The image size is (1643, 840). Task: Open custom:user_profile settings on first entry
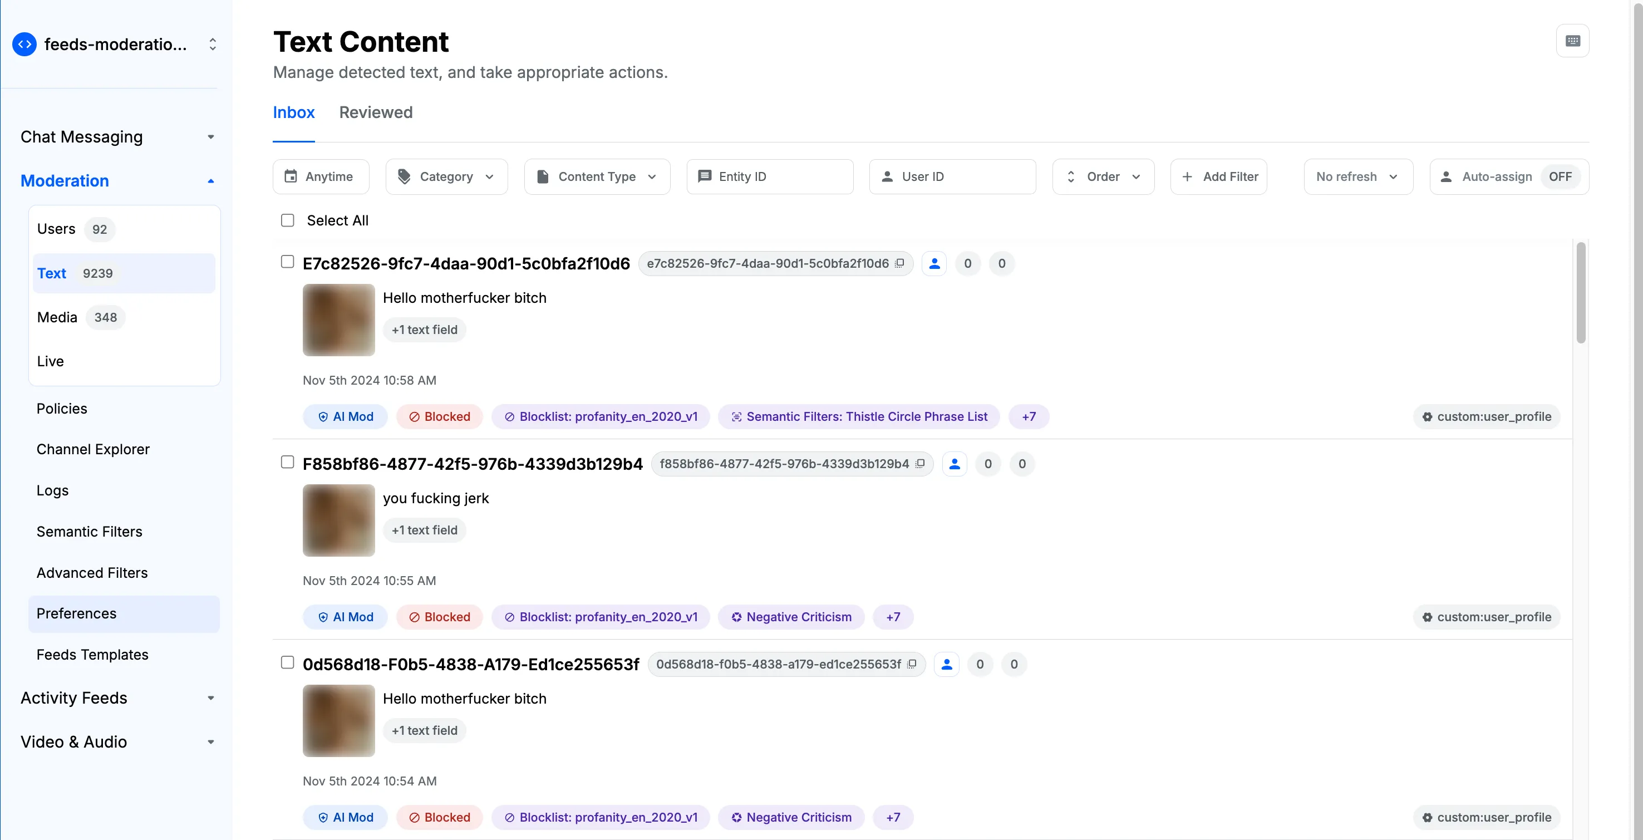1486,416
